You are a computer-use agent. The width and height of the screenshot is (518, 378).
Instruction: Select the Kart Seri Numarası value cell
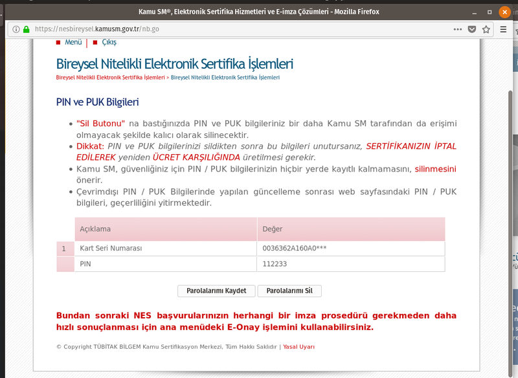coord(350,249)
